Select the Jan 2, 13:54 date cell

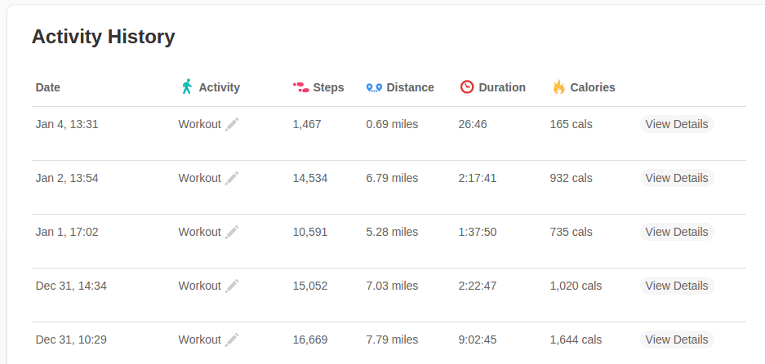click(x=67, y=178)
